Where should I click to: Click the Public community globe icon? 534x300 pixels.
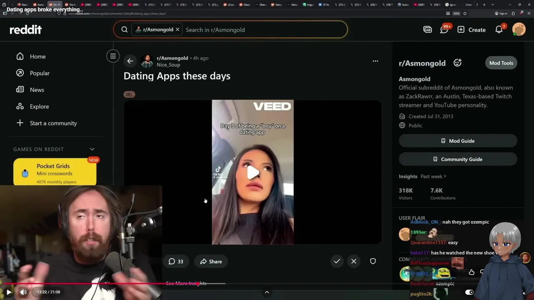pos(402,125)
